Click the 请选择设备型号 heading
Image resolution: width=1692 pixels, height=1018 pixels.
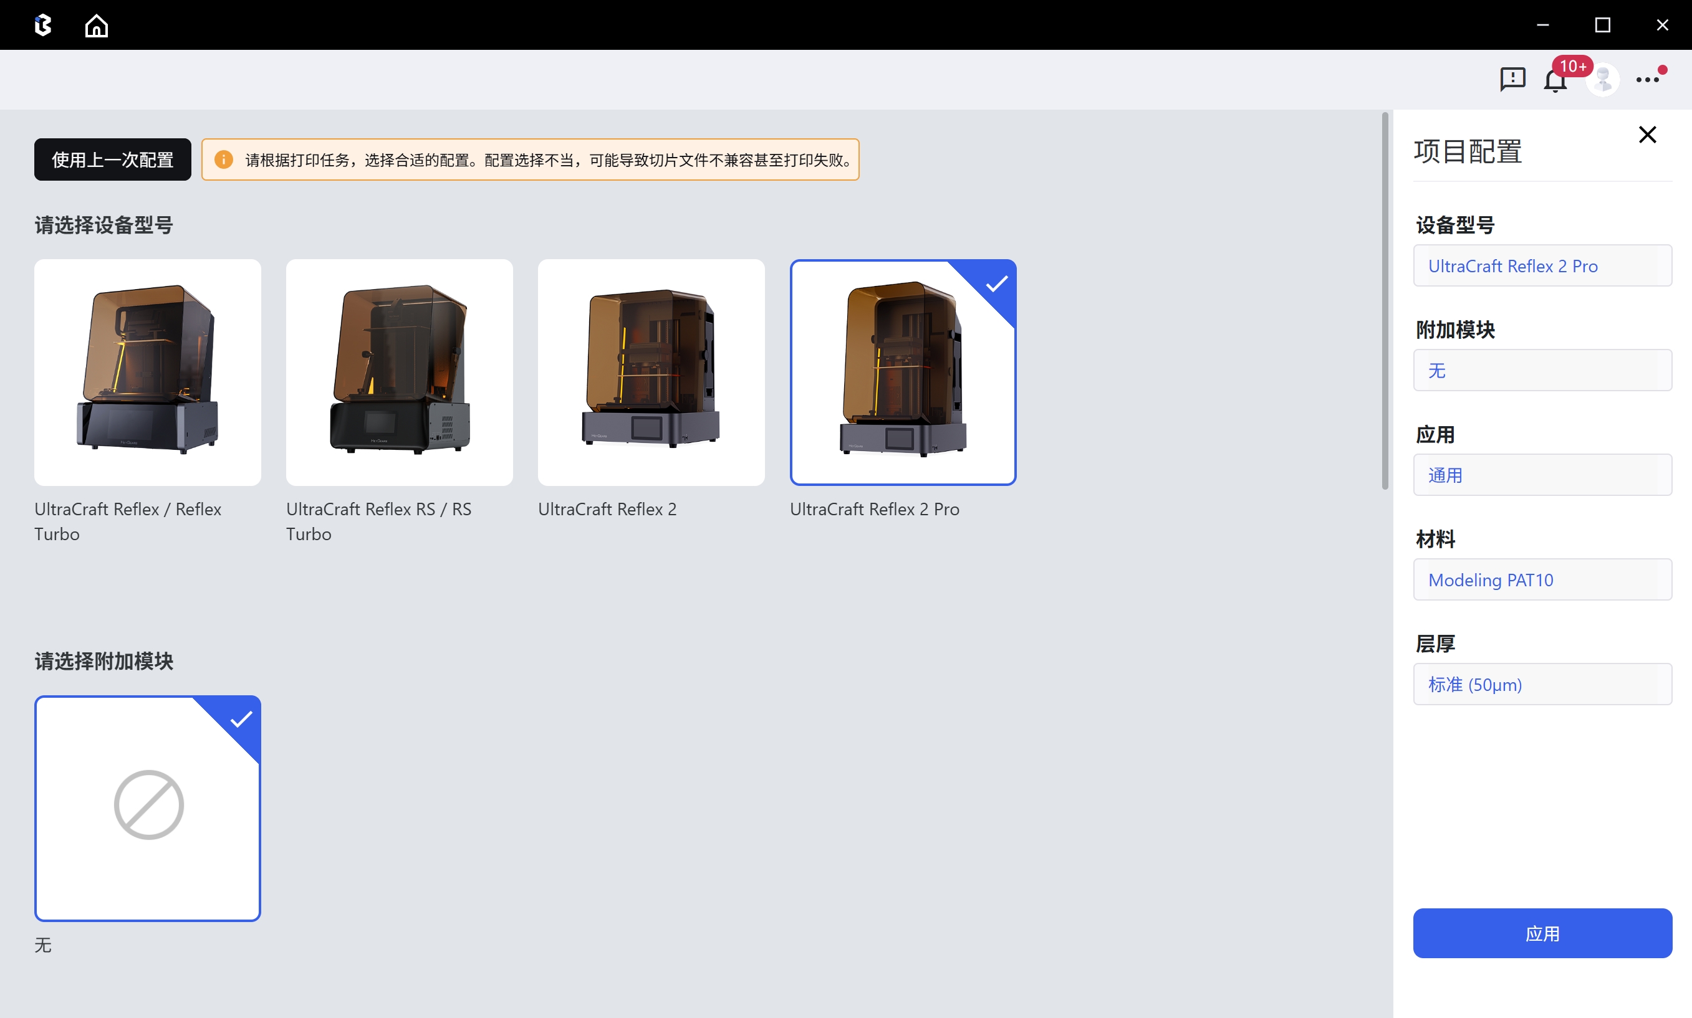[x=103, y=225]
